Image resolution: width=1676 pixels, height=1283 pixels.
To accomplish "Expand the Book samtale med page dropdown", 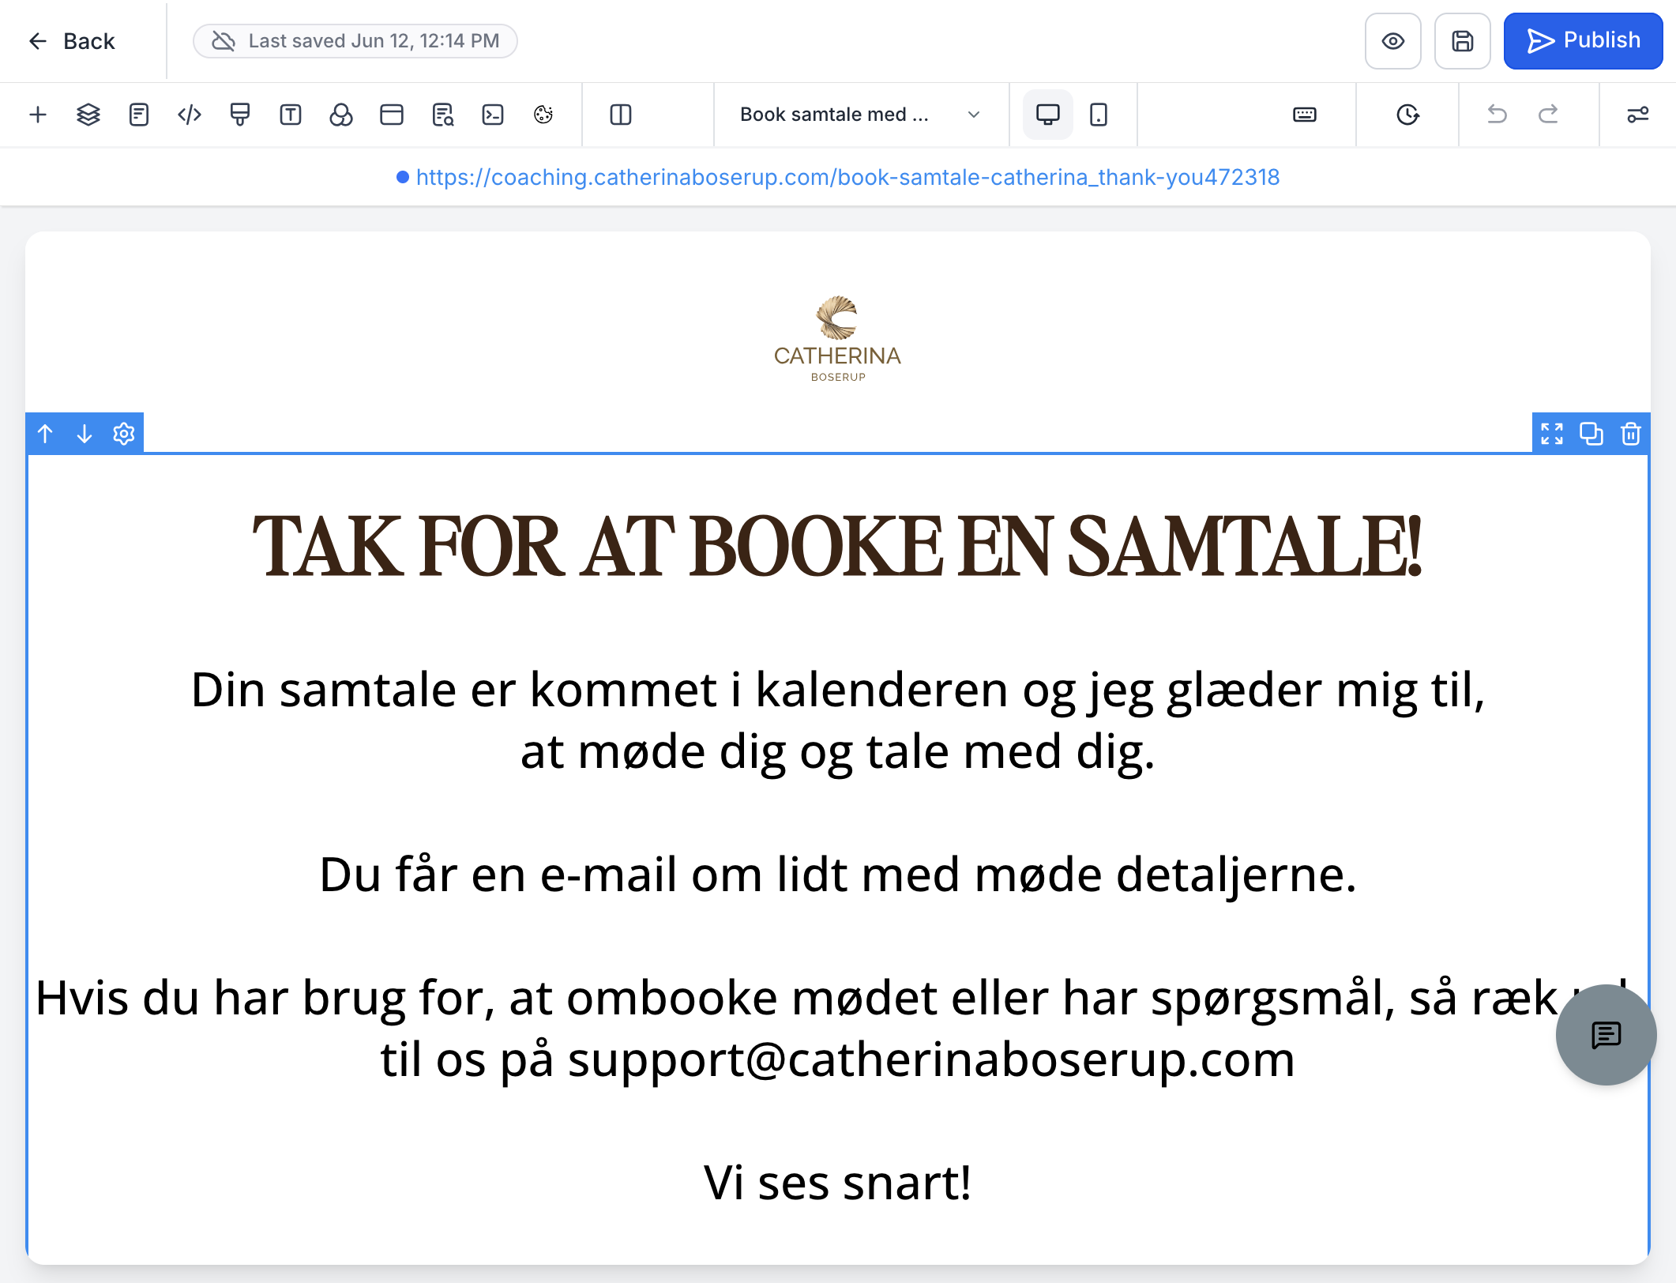I will click(861, 115).
